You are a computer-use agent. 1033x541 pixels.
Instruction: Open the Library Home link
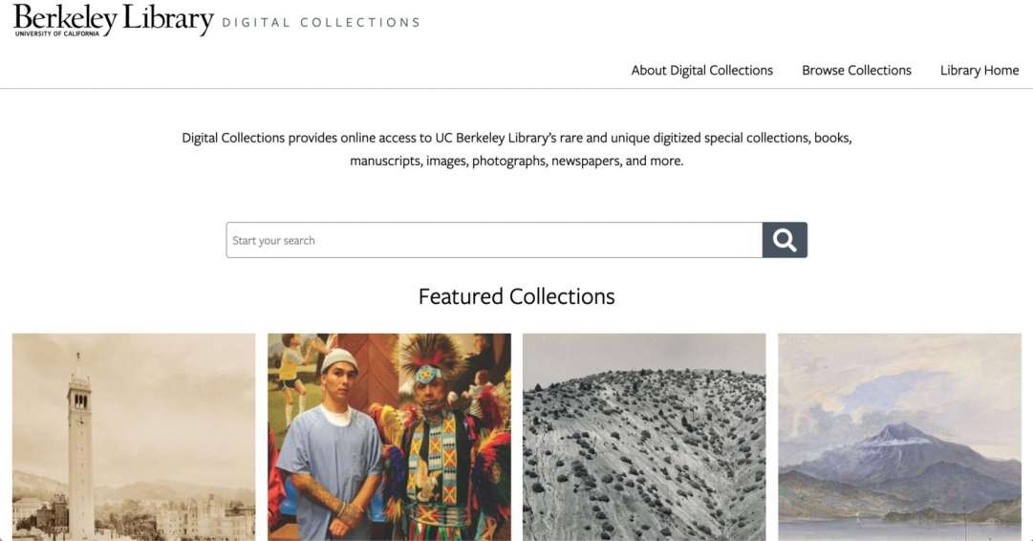[979, 70]
